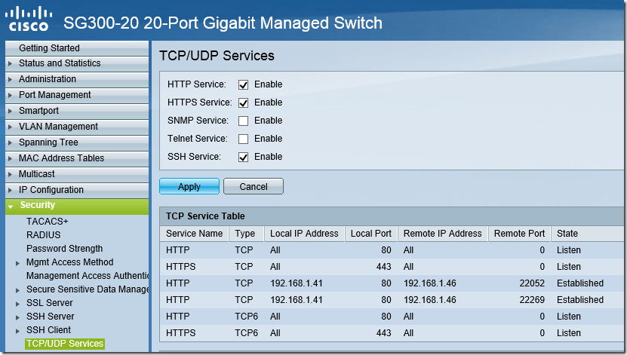627x355 pixels.
Task: Toggle the HTTP Service Enable checkbox
Action: [x=243, y=84]
